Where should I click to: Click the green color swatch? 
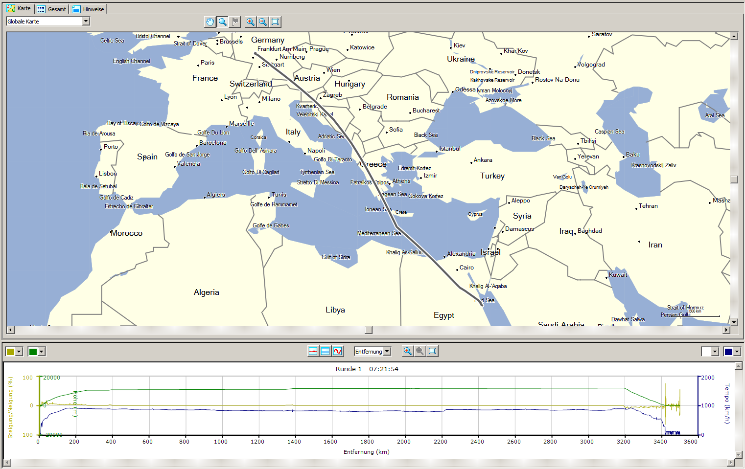[x=33, y=352]
